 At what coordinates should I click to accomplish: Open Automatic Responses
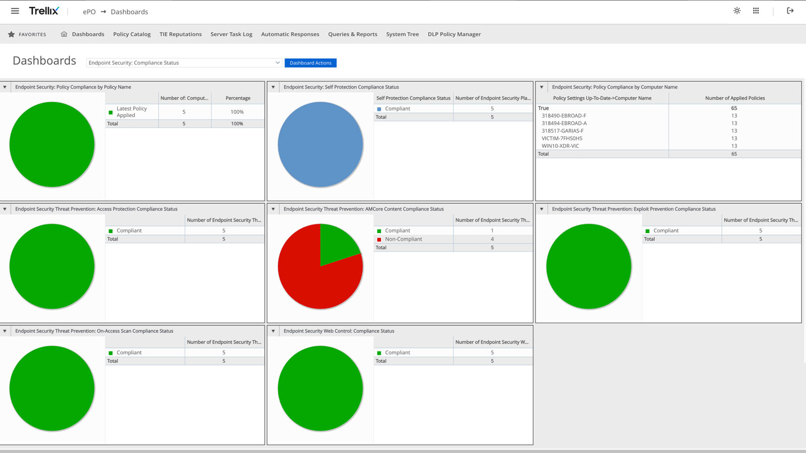tap(290, 34)
